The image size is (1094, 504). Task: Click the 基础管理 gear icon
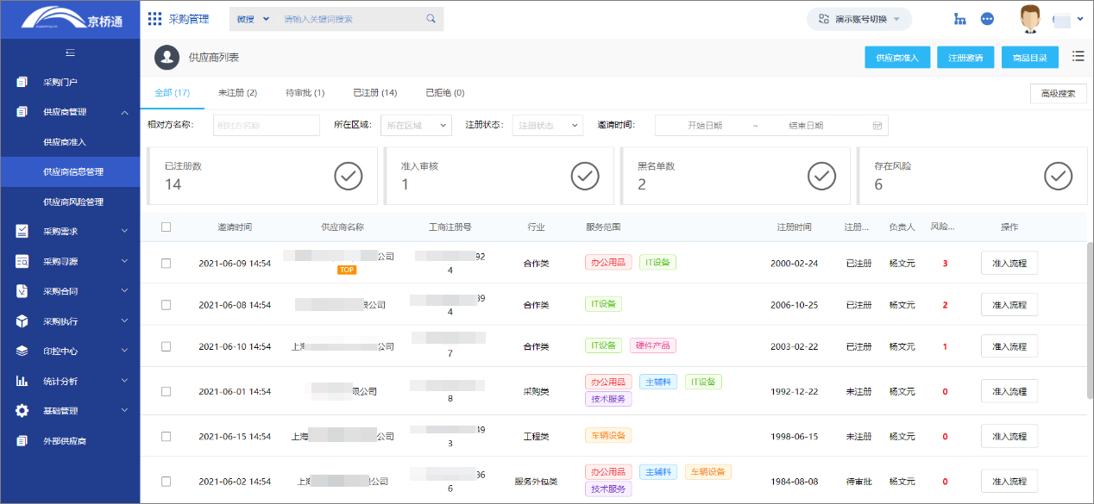pos(22,411)
